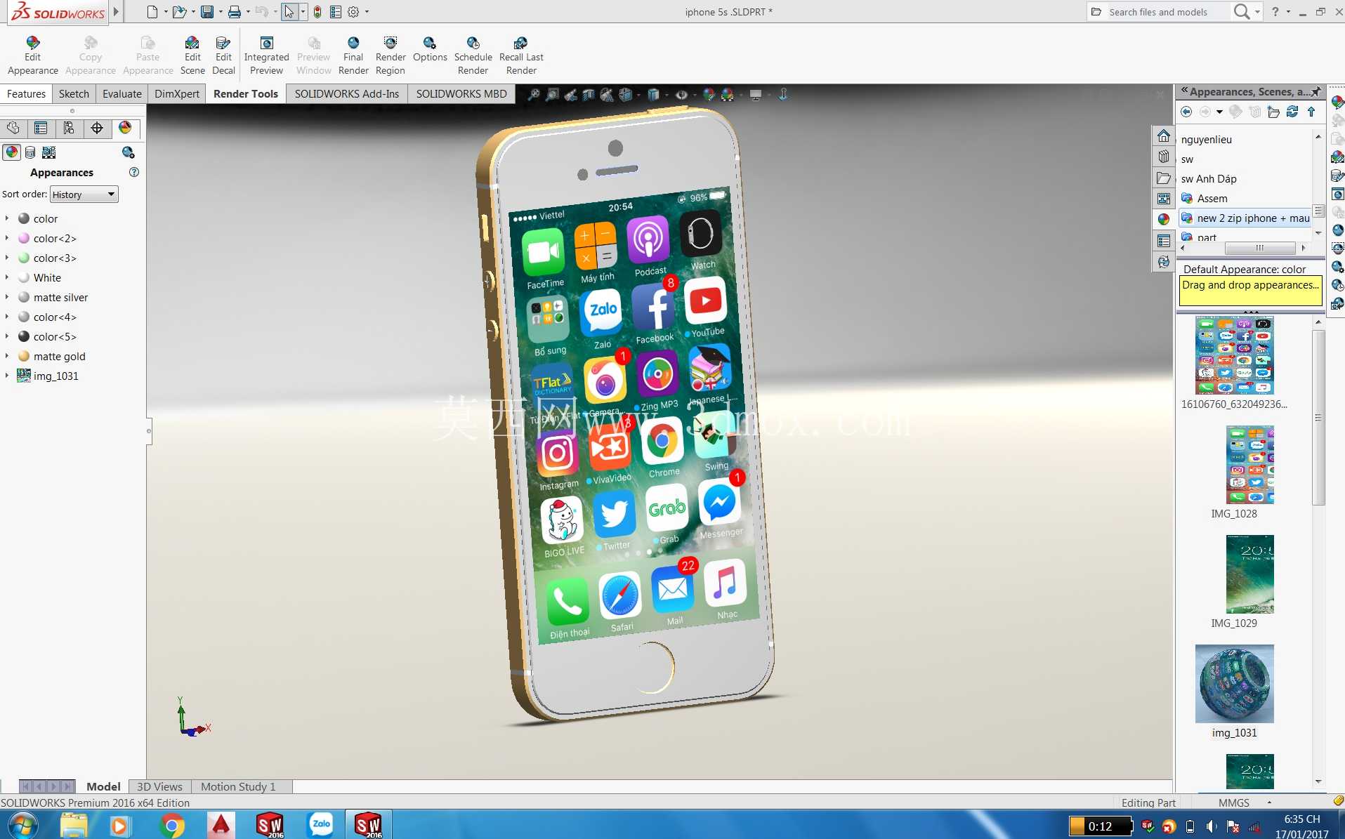Open Edit Appearance tool
The width and height of the screenshot is (1345, 839).
32,55
